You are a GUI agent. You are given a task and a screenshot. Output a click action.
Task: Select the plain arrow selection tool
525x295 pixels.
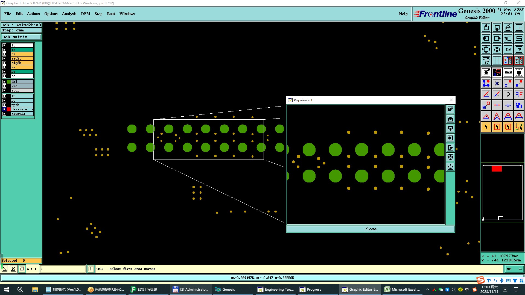[486, 127]
